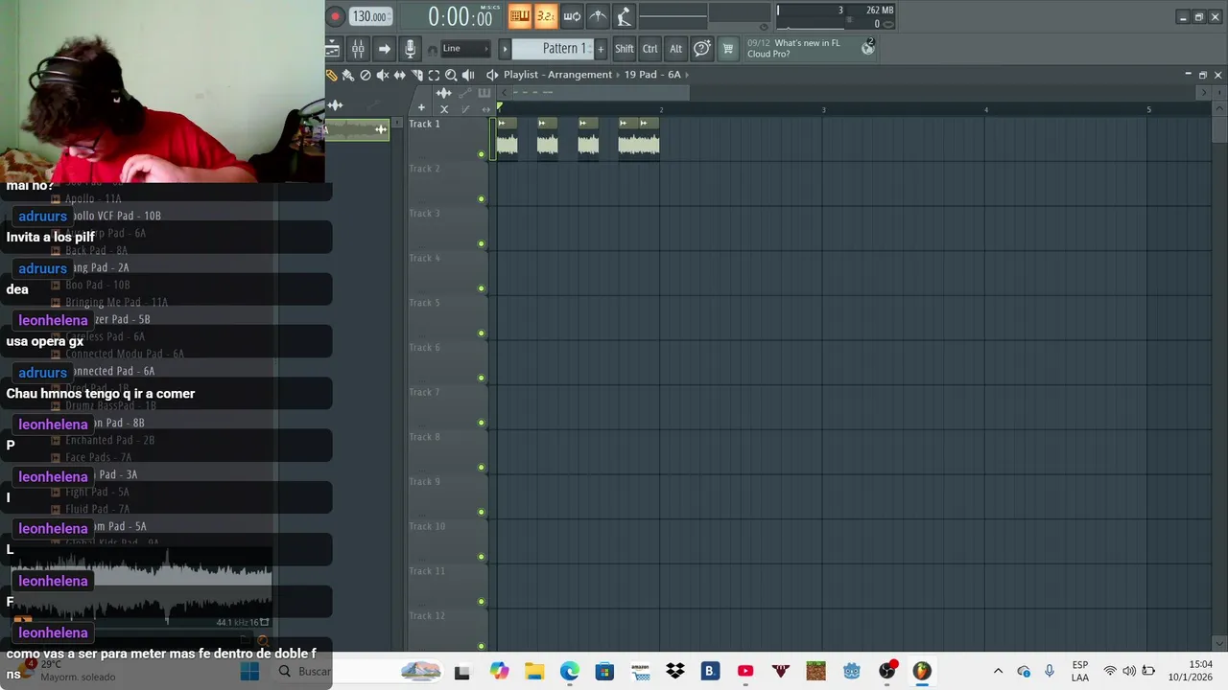This screenshot has width=1228, height=690.
Task: Open the mixer via the faders icon
Action: coord(357,49)
